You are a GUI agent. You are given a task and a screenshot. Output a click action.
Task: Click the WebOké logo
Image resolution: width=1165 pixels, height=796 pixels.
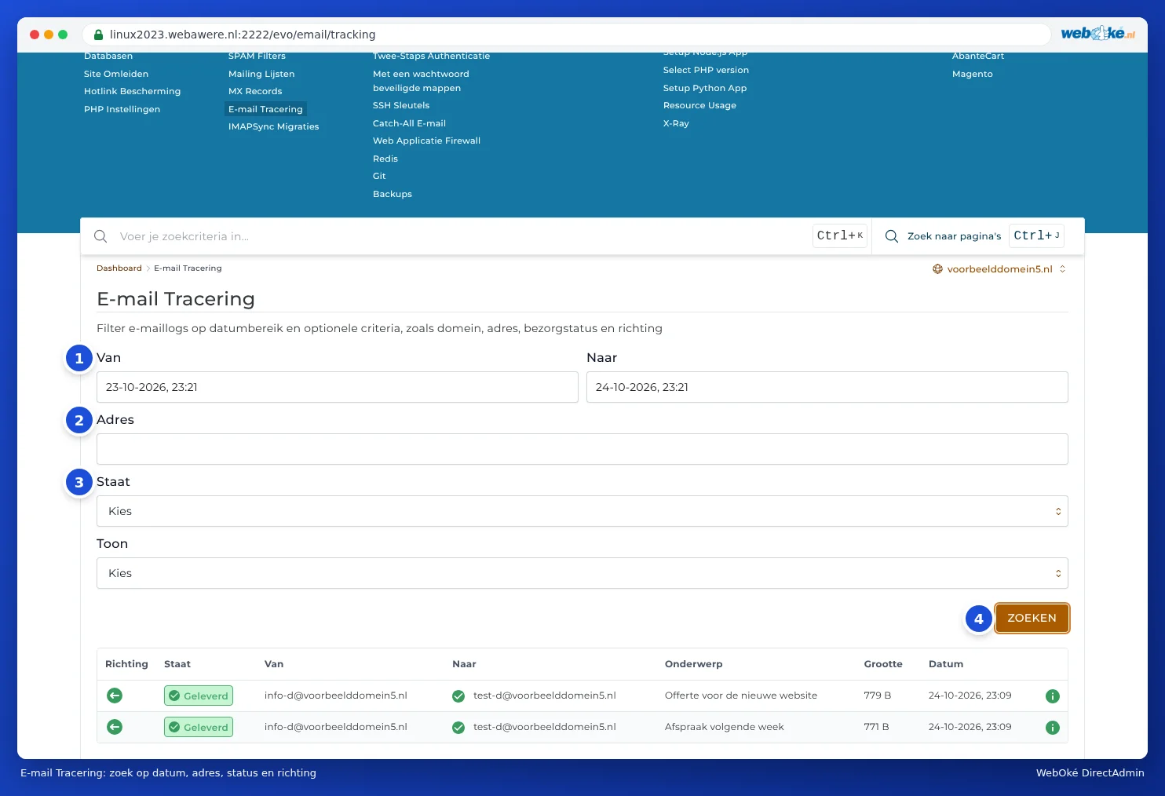1097,33
